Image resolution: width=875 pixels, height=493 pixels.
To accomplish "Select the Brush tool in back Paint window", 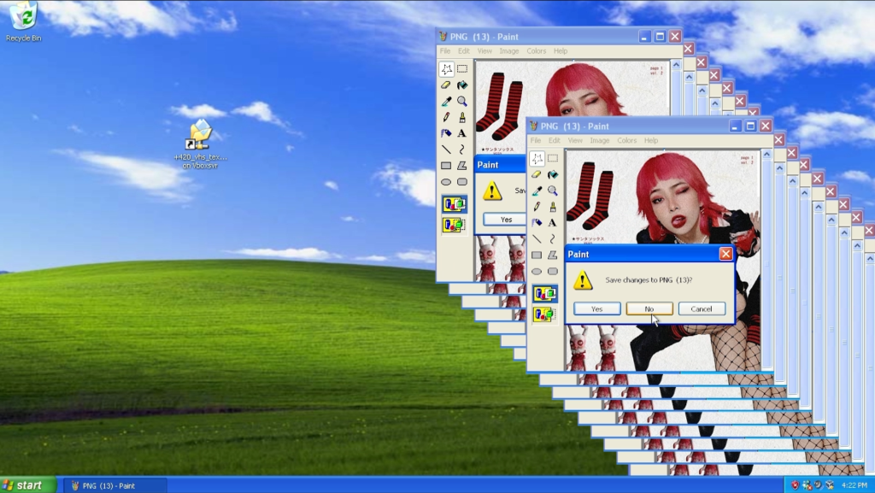I will (462, 118).
